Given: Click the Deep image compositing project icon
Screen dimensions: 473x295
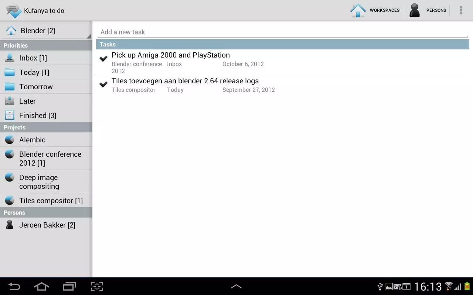Looking at the screenshot, I should 10,177.
